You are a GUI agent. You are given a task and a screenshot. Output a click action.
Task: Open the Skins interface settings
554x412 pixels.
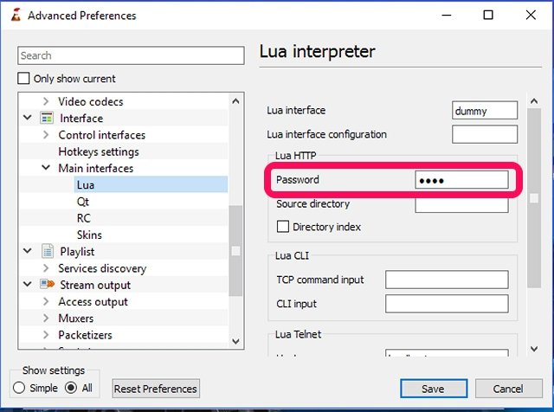[x=89, y=235]
